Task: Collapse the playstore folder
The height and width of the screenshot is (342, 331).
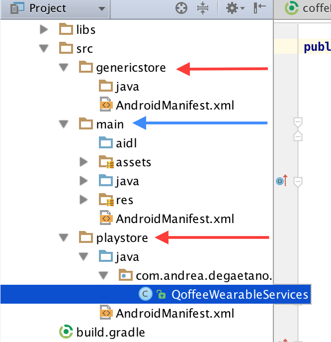Action: [x=64, y=237]
